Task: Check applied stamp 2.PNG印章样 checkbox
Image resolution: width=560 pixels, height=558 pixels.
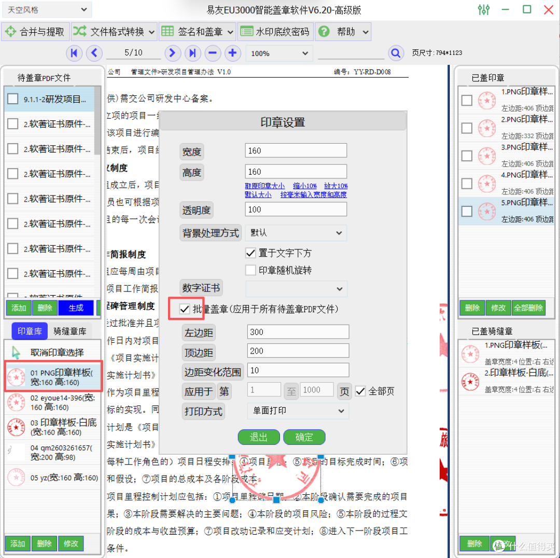Action: pyautogui.click(x=467, y=128)
